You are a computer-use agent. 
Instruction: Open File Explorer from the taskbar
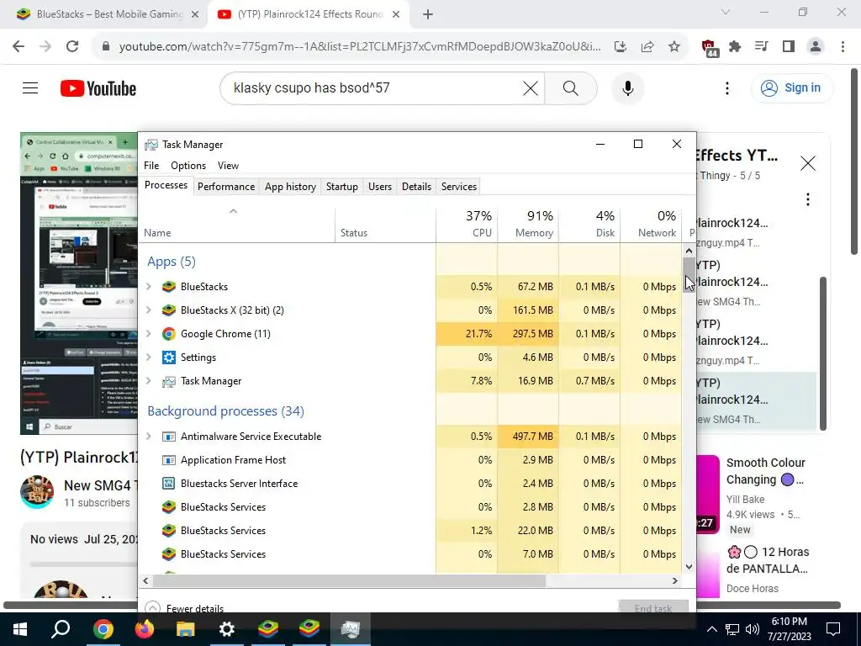tap(186, 629)
